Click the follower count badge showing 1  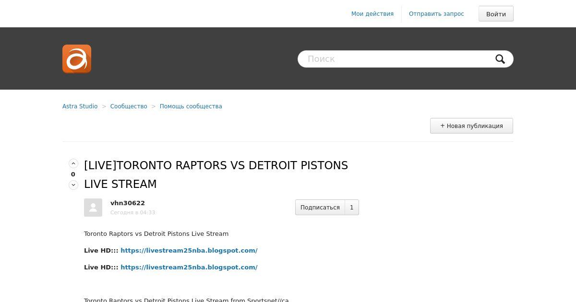352,208
